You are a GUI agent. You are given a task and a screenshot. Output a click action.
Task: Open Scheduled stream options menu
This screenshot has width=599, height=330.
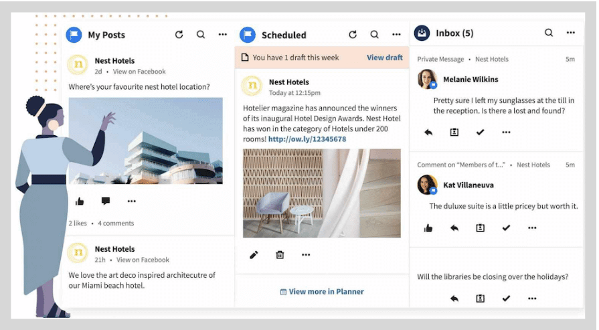click(396, 35)
